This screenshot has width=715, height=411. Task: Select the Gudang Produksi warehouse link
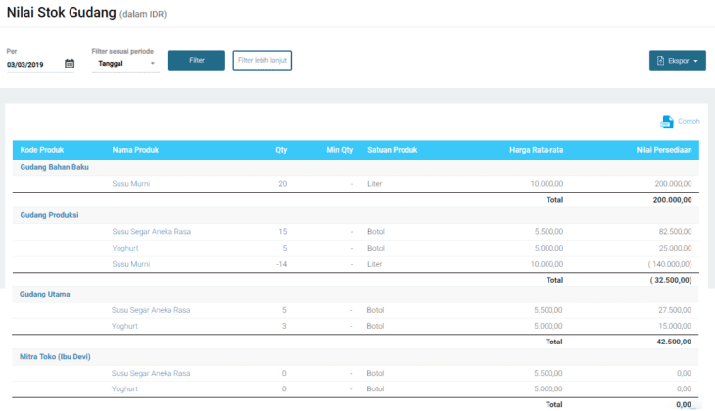click(x=49, y=215)
